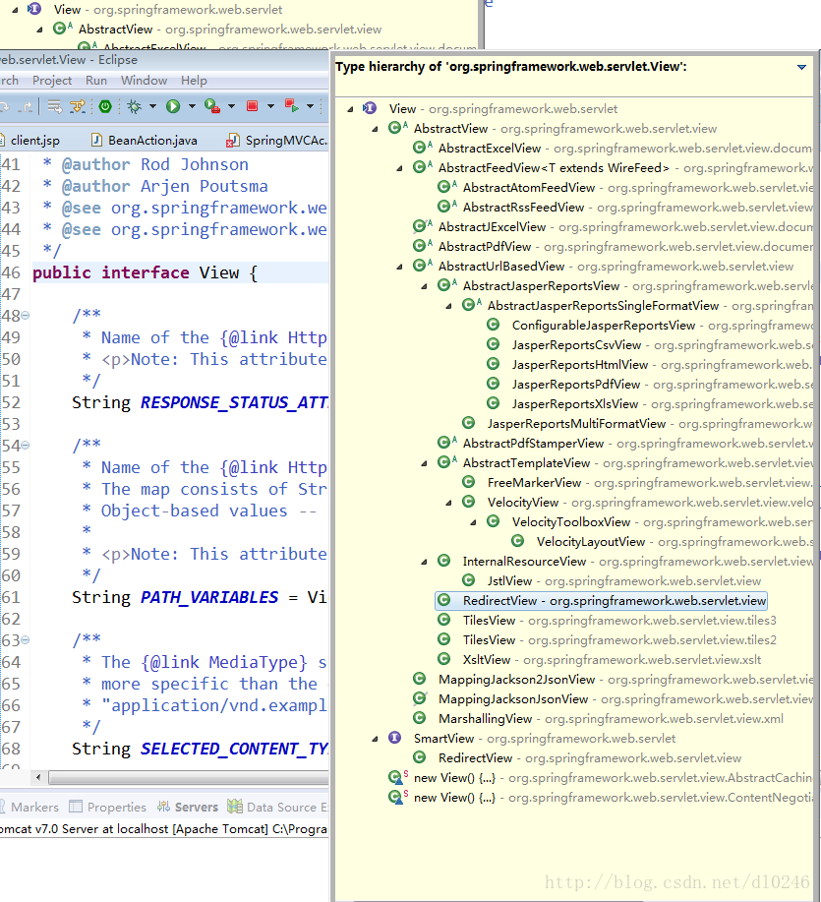The height and width of the screenshot is (902, 821).
Task: Click the red Stop square in toolbar
Action: [252, 106]
